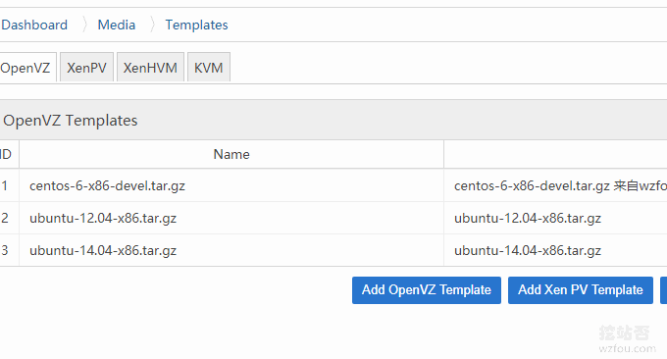Click ID 1 in the centos row
This screenshot has width=667, height=359.
pyautogui.click(x=5, y=186)
